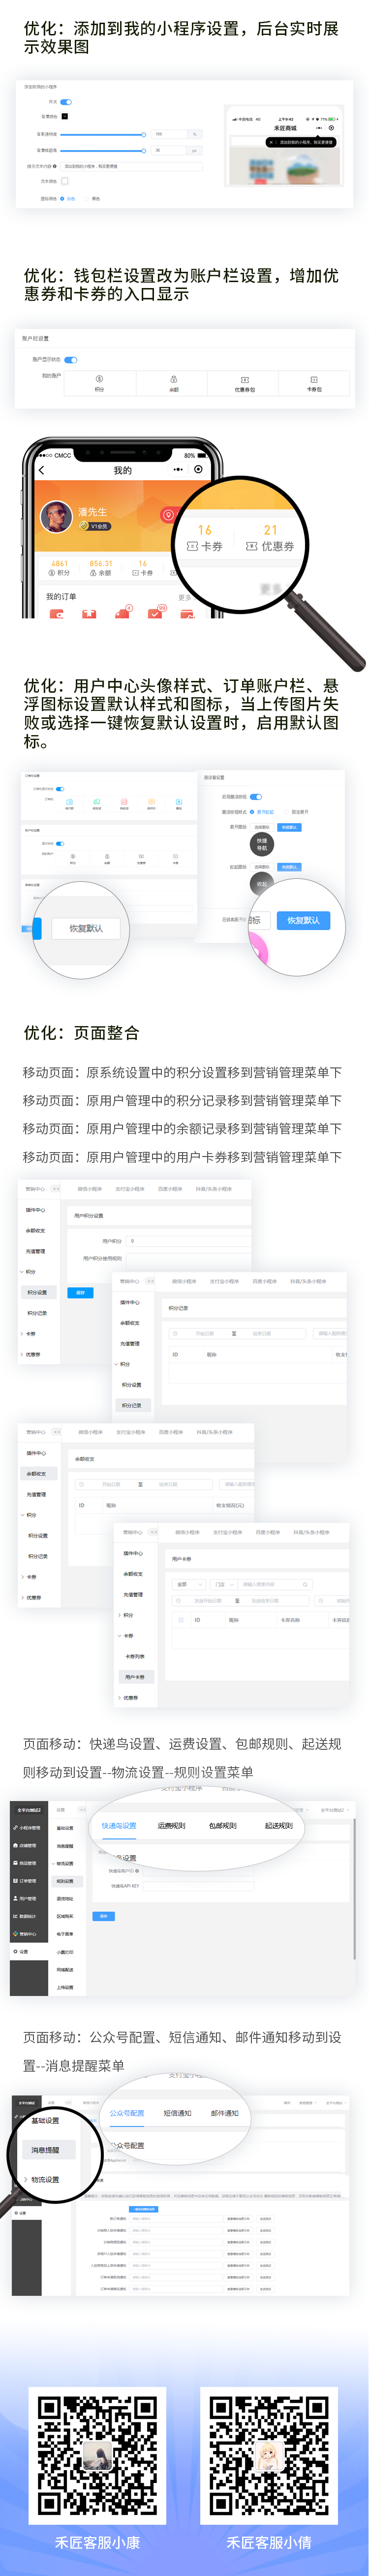369x2576 pixels.
Task: Click 小程序管理 in the dark sidebar
Action: pyautogui.click(x=28, y=1827)
